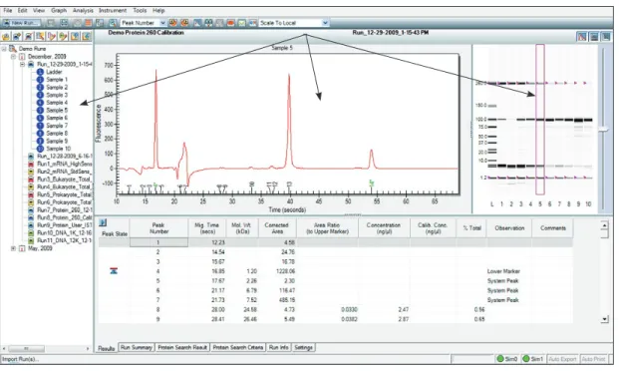Click the tree pane horizontal scrollbar thumb
The width and height of the screenshot is (619, 371).
coord(27,348)
